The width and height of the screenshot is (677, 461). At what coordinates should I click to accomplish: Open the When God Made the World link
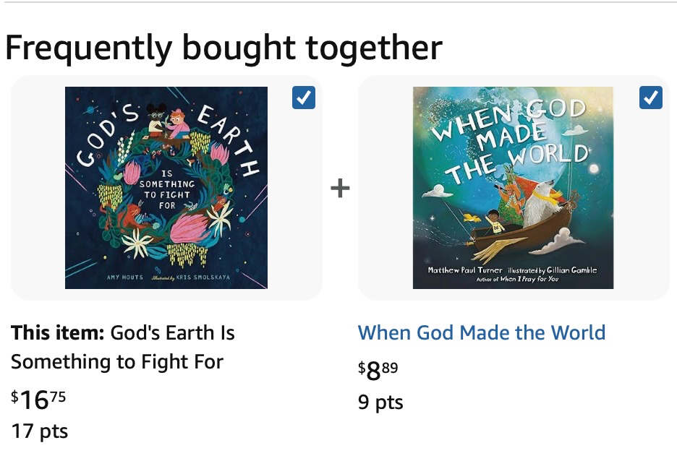point(482,332)
